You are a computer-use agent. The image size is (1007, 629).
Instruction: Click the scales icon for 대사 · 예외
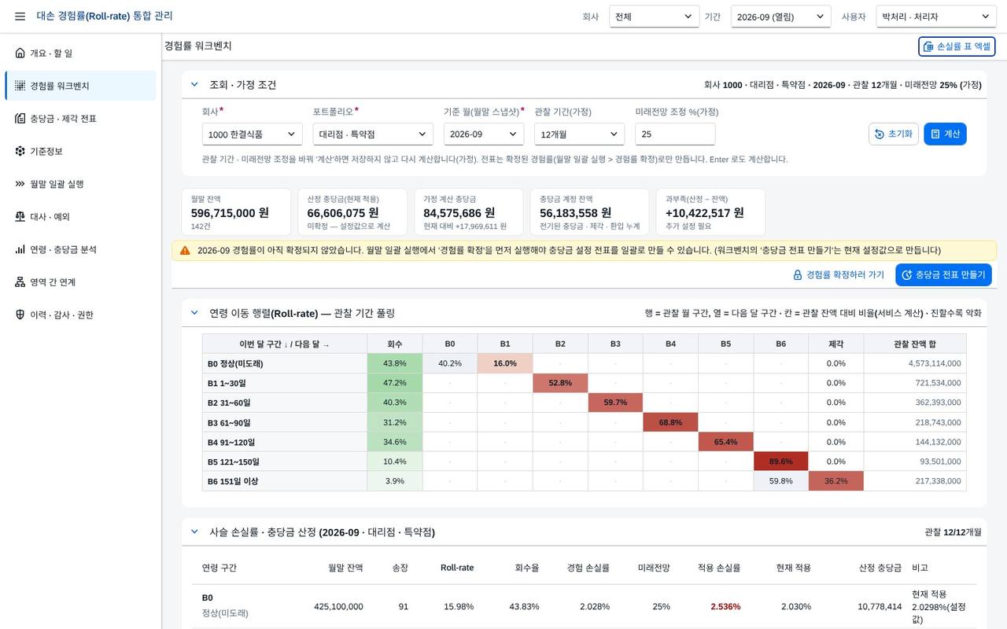click(20, 216)
